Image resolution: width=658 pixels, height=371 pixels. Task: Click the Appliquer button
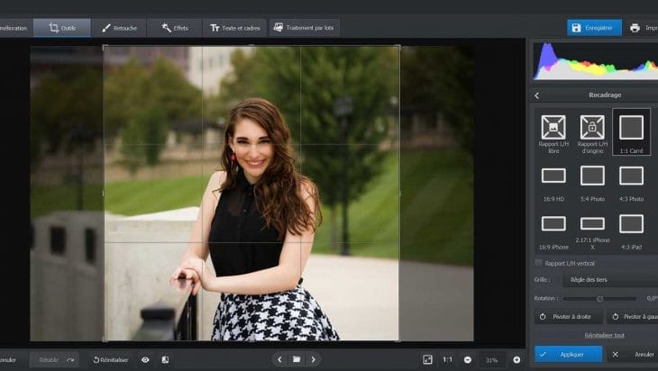tap(568, 354)
